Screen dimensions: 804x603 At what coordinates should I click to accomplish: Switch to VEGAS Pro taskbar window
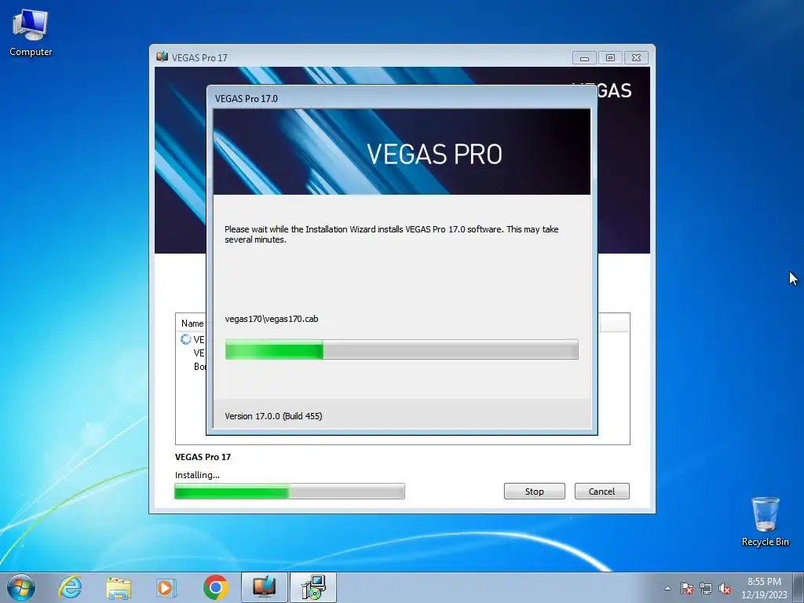tap(265, 587)
